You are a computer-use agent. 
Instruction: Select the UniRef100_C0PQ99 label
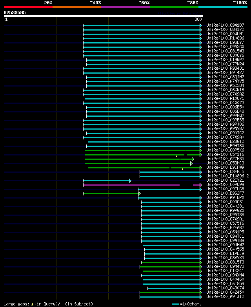click(225, 185)
